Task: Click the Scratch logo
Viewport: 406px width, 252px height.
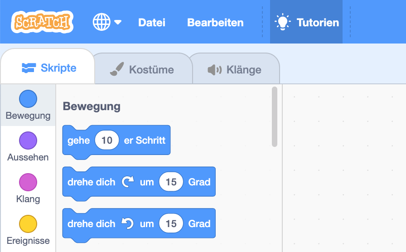Action: (43, 22)
